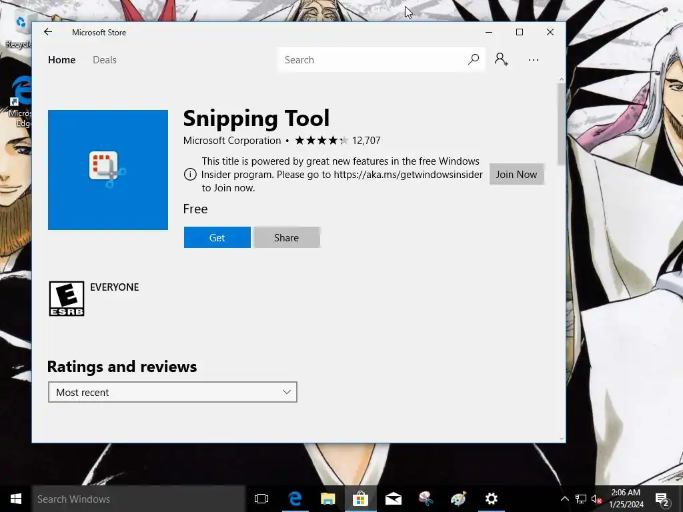Click the muted volume tray icon

coord(596,499)
